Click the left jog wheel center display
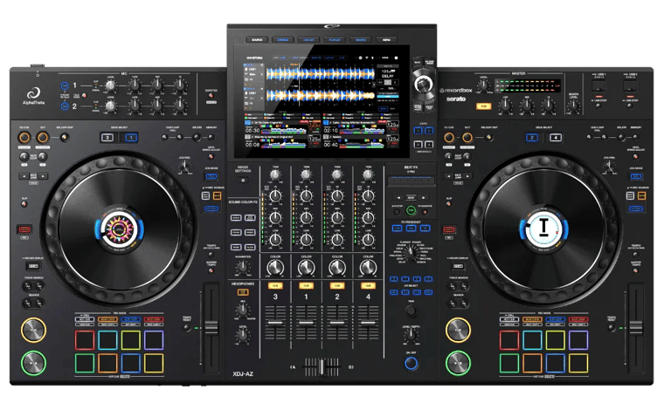Image resolution: width=671 pixels, height=410 pixels. click(119, 229)
